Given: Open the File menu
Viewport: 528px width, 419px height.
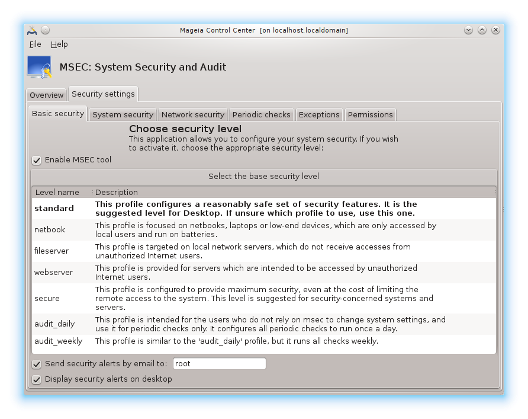Looking at the screenshot, I should click(x=35, y=44).
